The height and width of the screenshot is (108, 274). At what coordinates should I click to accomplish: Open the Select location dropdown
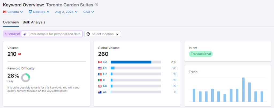(102, 34)
